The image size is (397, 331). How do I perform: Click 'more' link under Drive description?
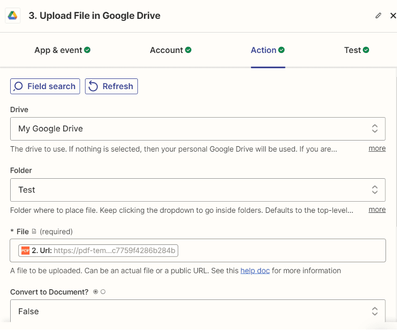377,148
